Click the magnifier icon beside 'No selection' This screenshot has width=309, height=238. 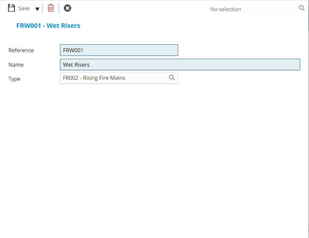pyautogui.click(x=302, y=8)
